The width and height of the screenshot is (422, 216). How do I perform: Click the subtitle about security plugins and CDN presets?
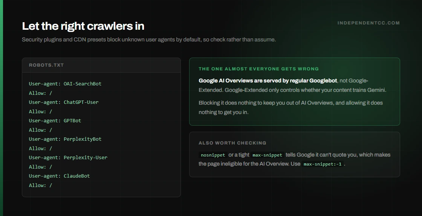click(149, 40)
